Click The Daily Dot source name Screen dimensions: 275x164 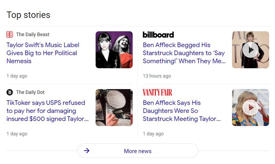tap(30, 92)
